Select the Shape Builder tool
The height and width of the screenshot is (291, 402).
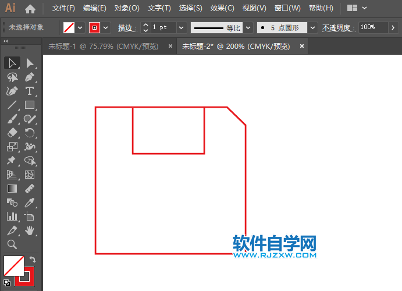(x=30, y=161)
